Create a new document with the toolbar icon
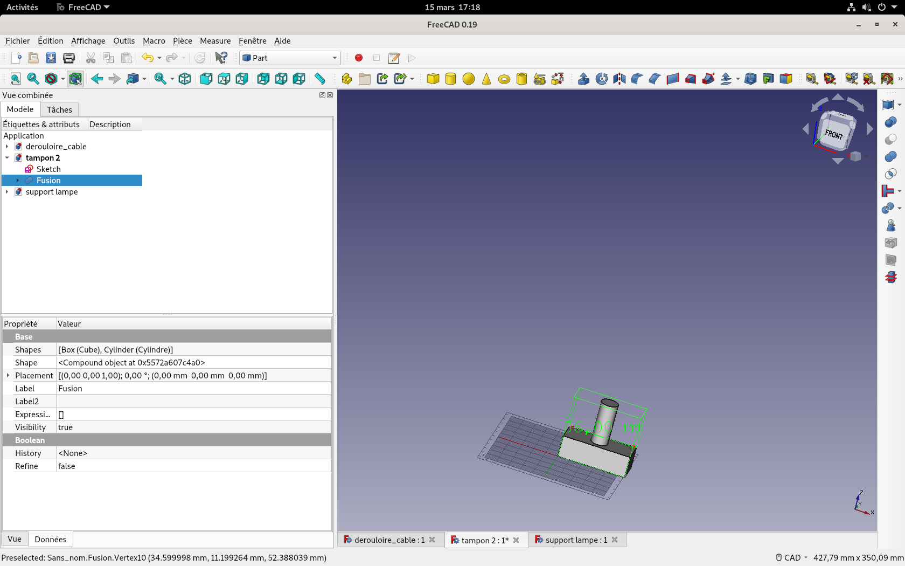This screenshot has height=566, width=905. point(16,58)
